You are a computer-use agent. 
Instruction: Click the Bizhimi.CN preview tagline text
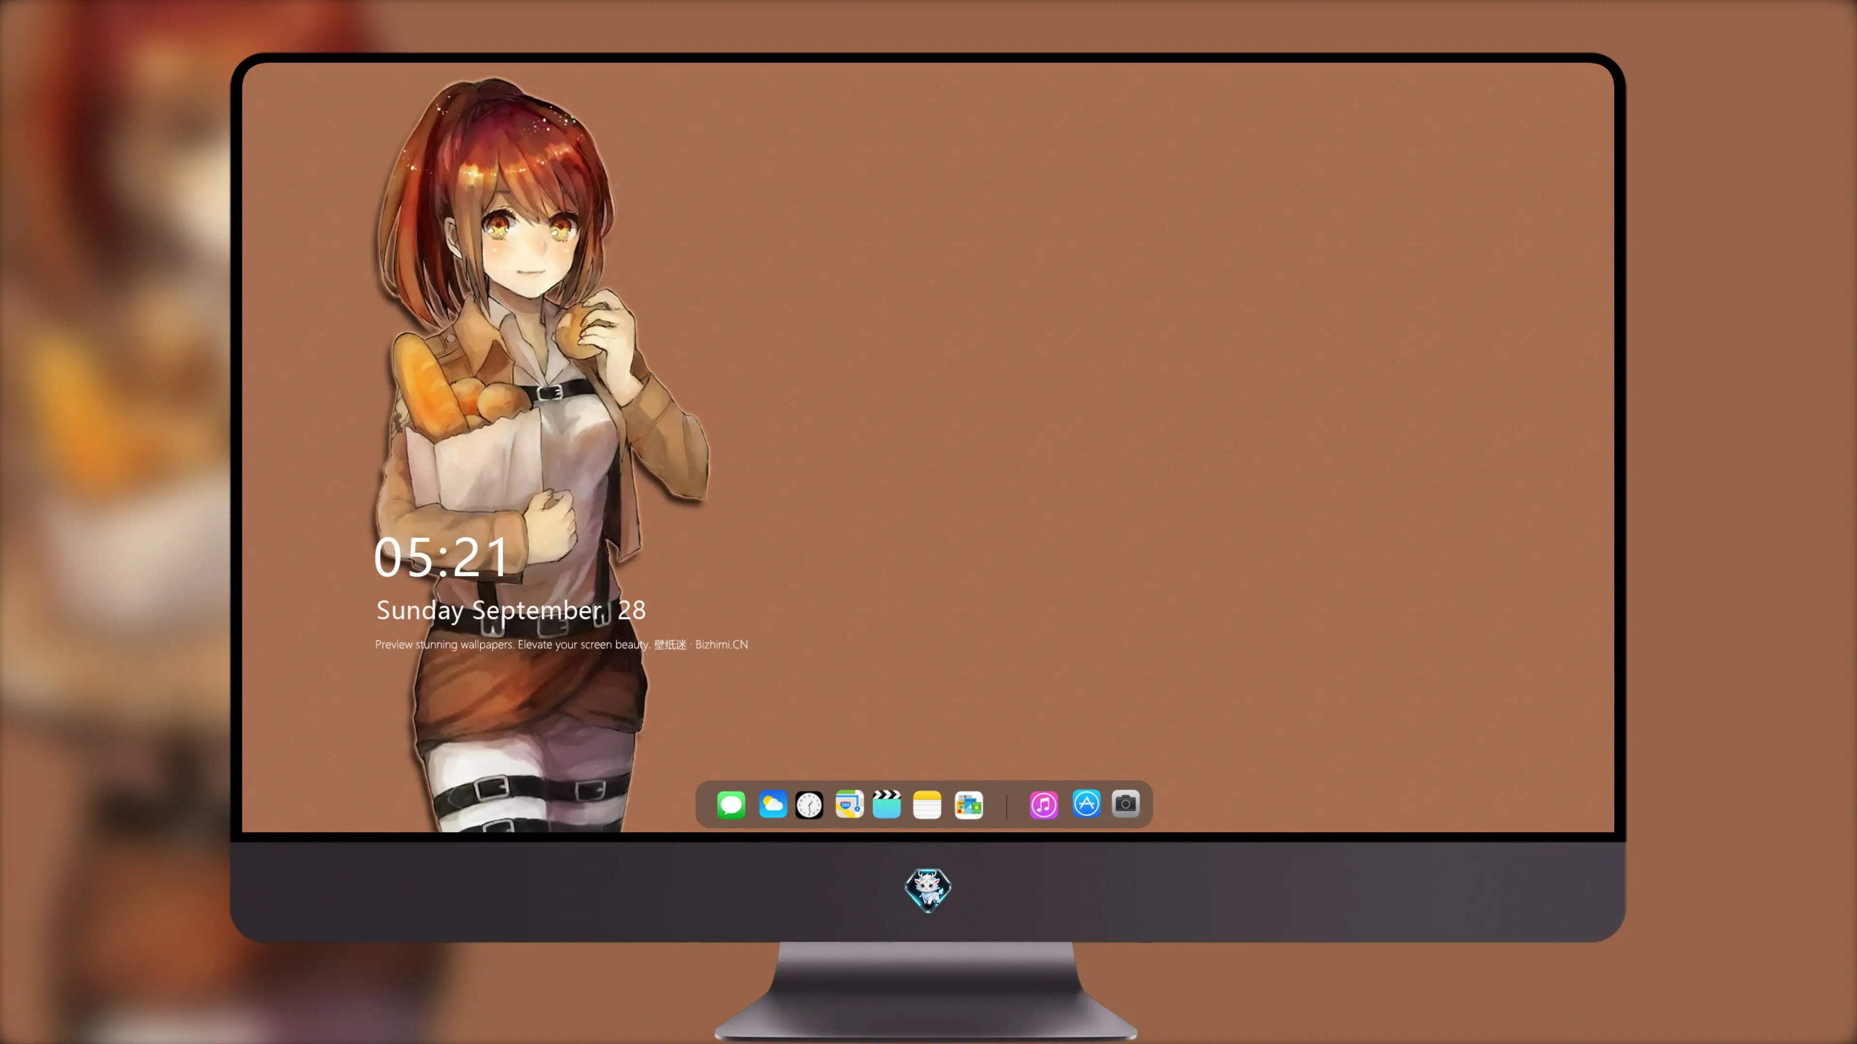[561, 644]
